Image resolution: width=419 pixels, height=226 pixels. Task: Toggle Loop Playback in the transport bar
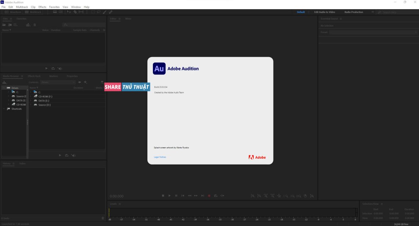pyautogui.click(x=215, y=195)
